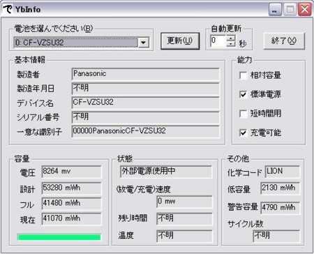Click the 残り時間 field showing 不明
Viewport: 314px width, 254px height.
(x=184, y=218)
